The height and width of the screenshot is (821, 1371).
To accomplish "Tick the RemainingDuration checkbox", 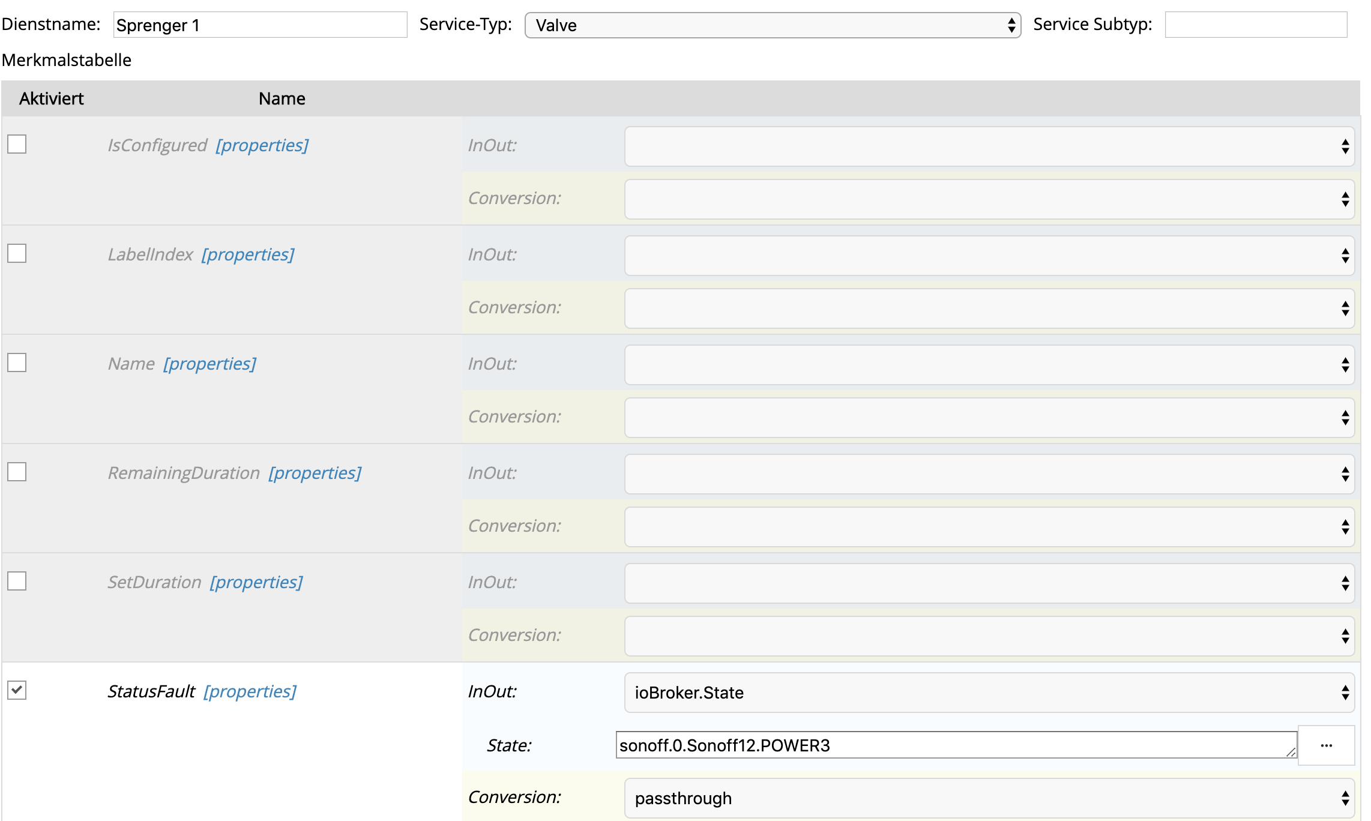I will coord(17,472).
